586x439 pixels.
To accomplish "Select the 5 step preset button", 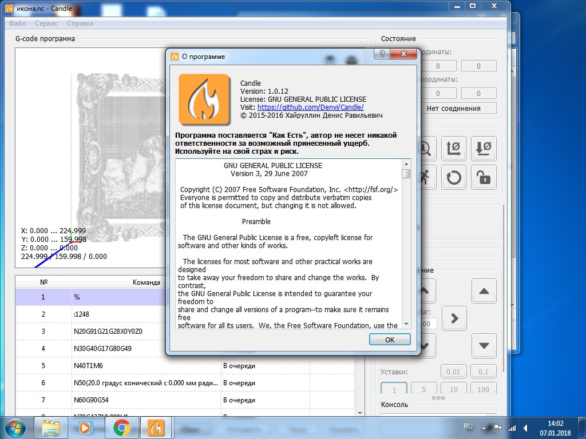I will point(424,389).
